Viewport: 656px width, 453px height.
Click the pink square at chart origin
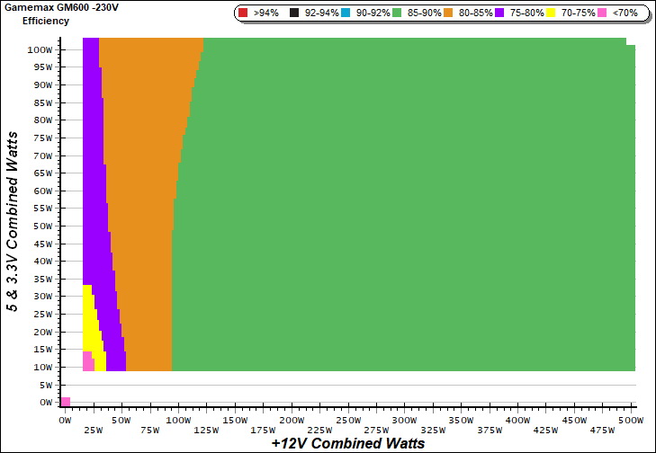tap(66, 401)
